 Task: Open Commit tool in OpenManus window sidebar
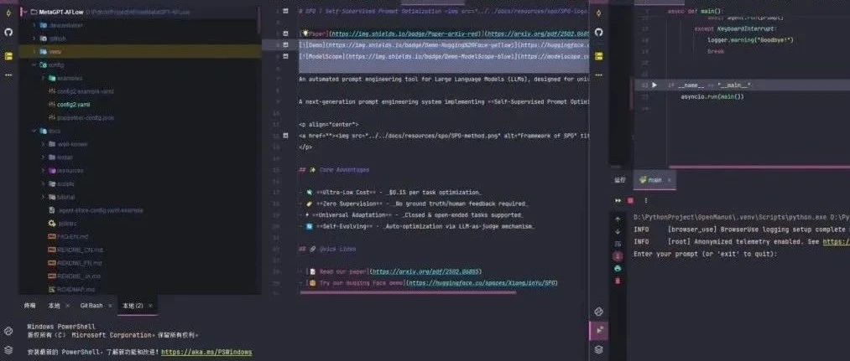pos(598,12)
